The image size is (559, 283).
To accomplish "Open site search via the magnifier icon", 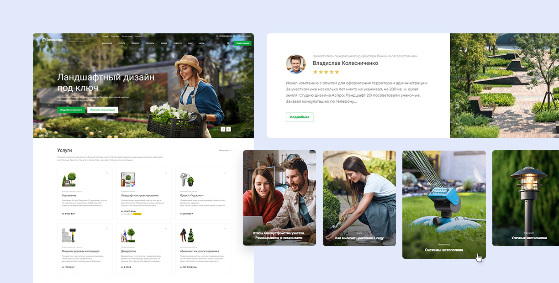I will pyautogui.click(x=228, y=43).
